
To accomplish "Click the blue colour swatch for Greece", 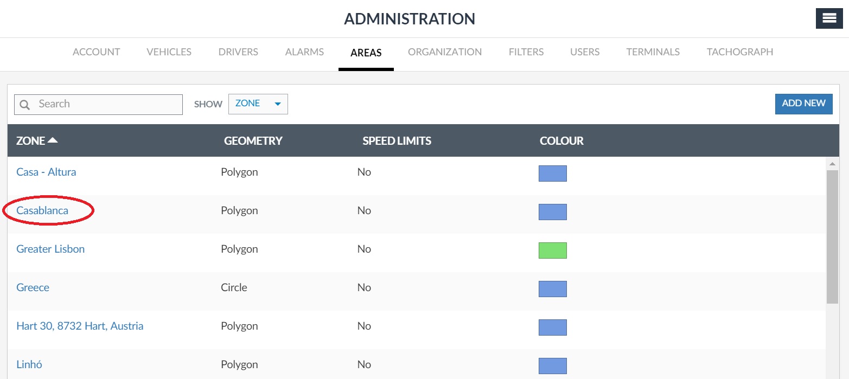I will [x=552, y=289].
